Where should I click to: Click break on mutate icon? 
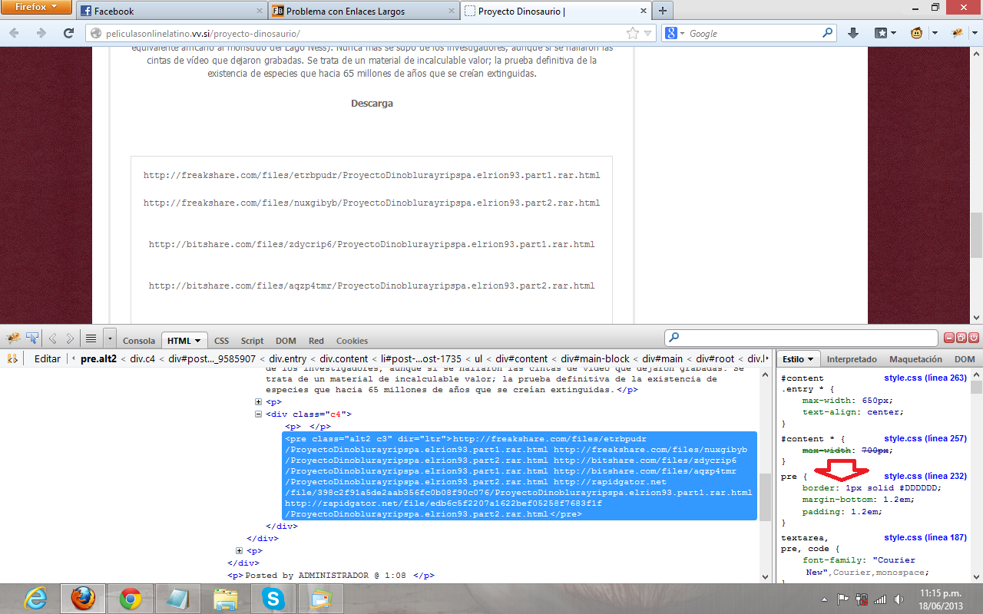[x=12, y=358]
